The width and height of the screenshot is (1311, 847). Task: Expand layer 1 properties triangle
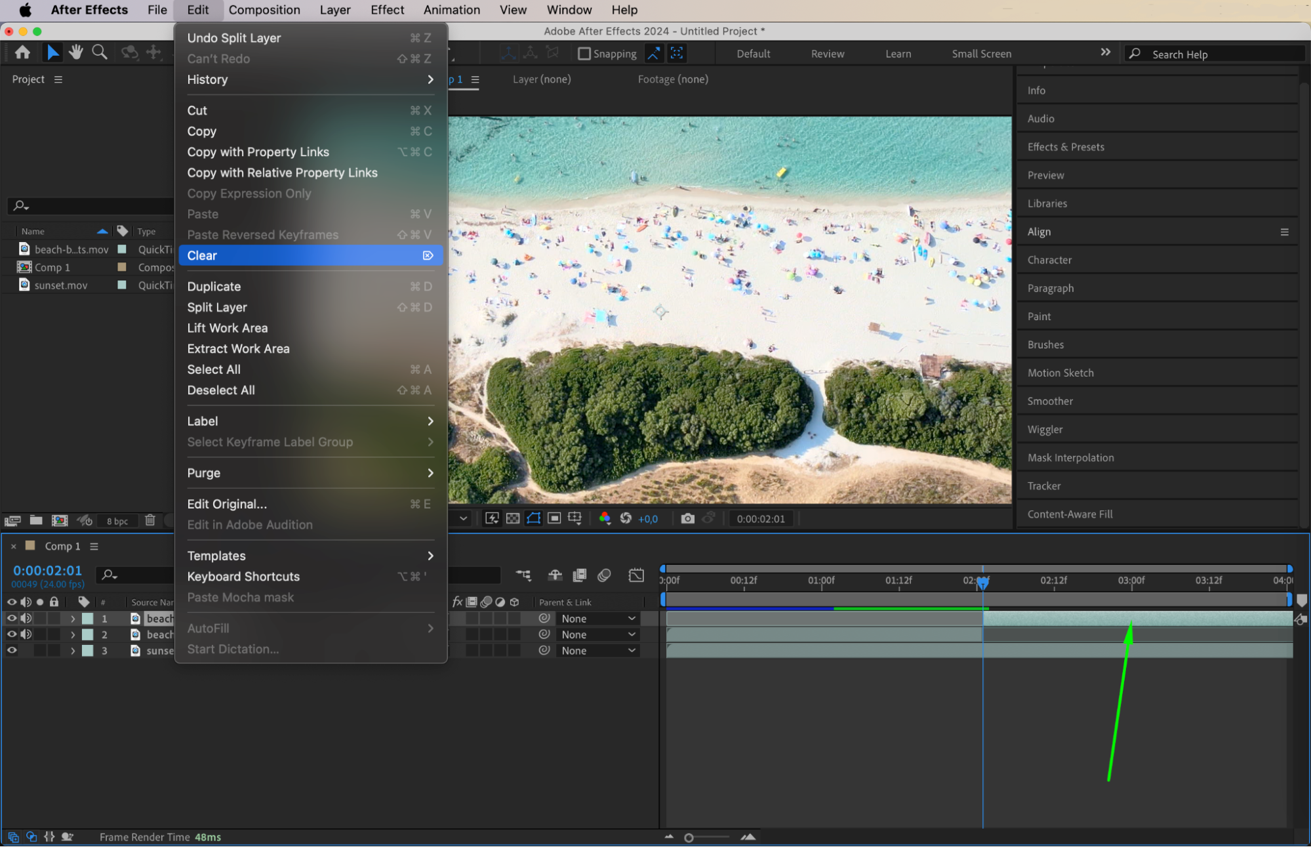tap(73, 619)
